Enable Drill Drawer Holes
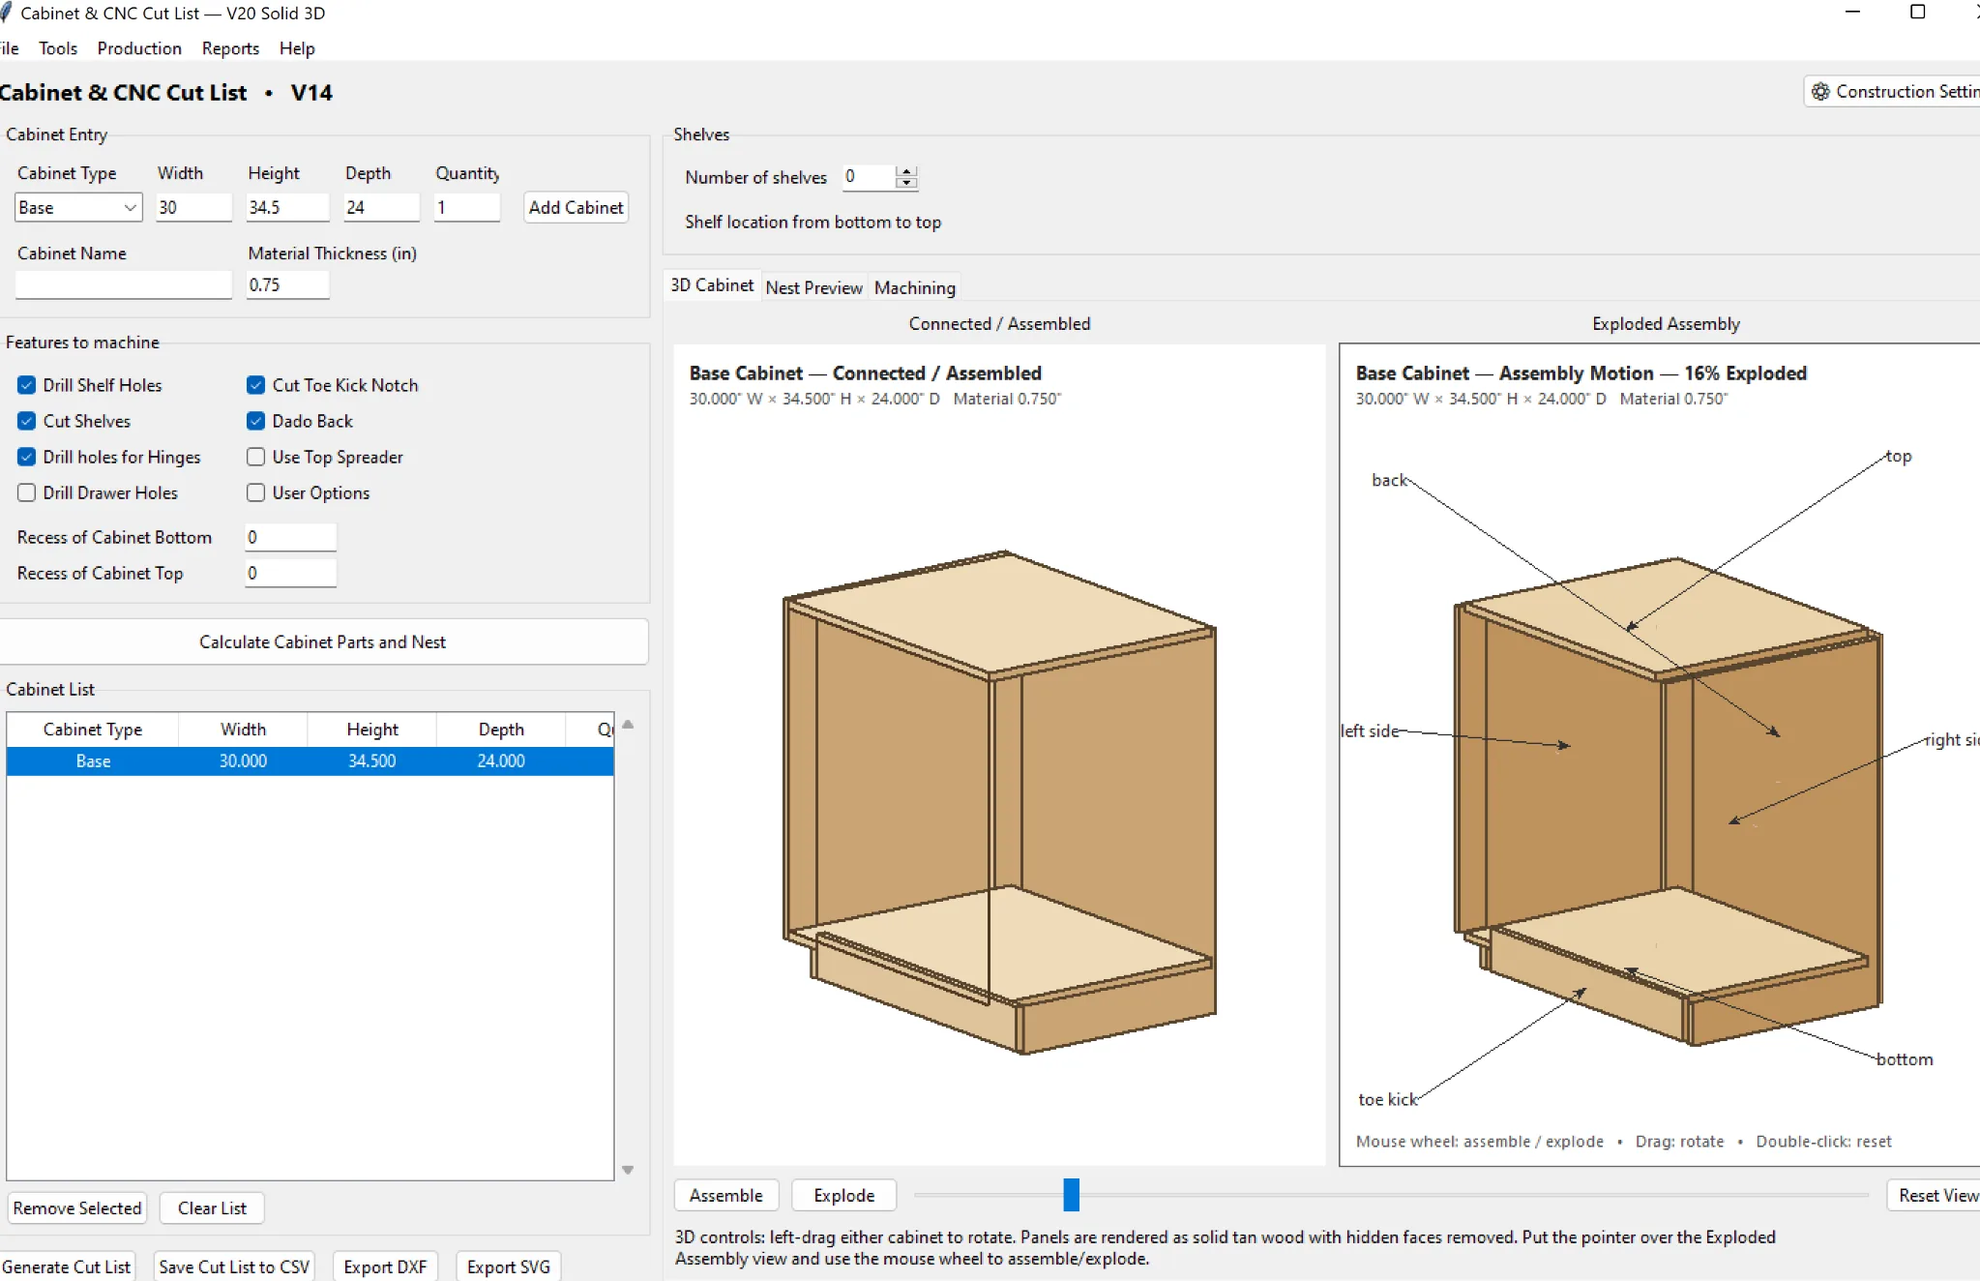Screen dimensions: 1980x1281 (27, 492)
